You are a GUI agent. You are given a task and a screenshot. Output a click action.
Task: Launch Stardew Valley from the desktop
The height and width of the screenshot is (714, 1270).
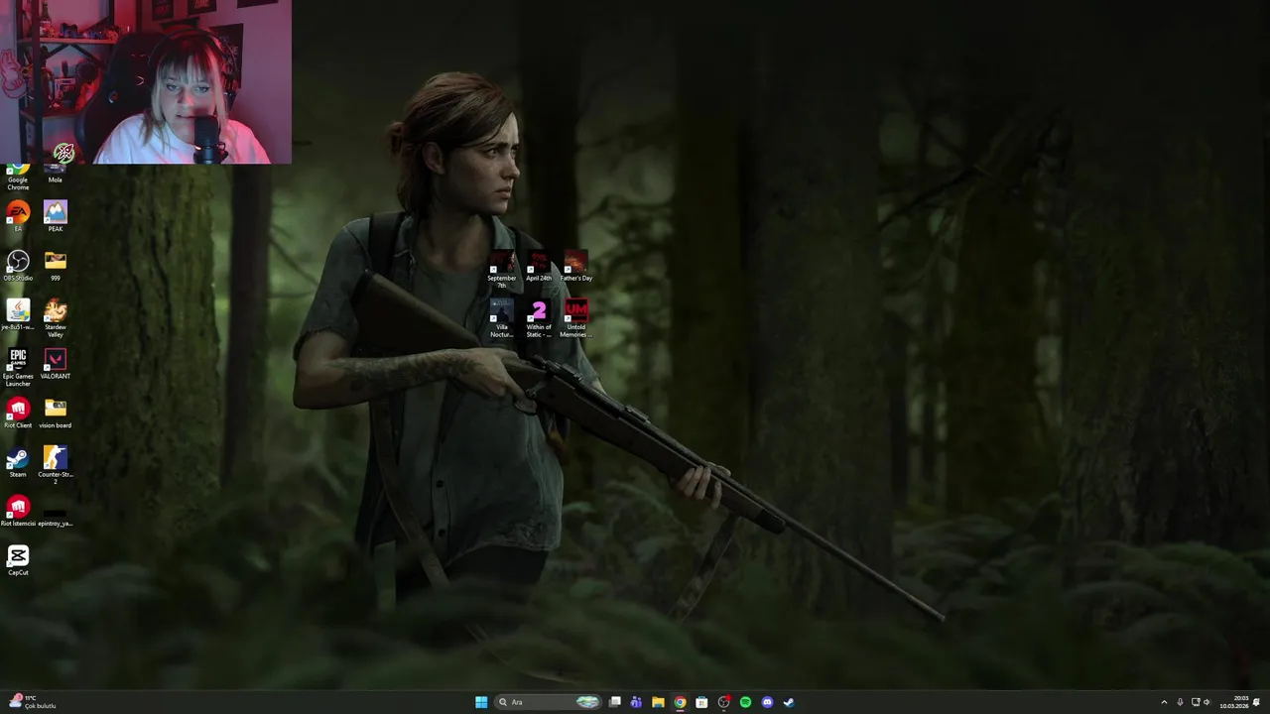click(56, 317)
